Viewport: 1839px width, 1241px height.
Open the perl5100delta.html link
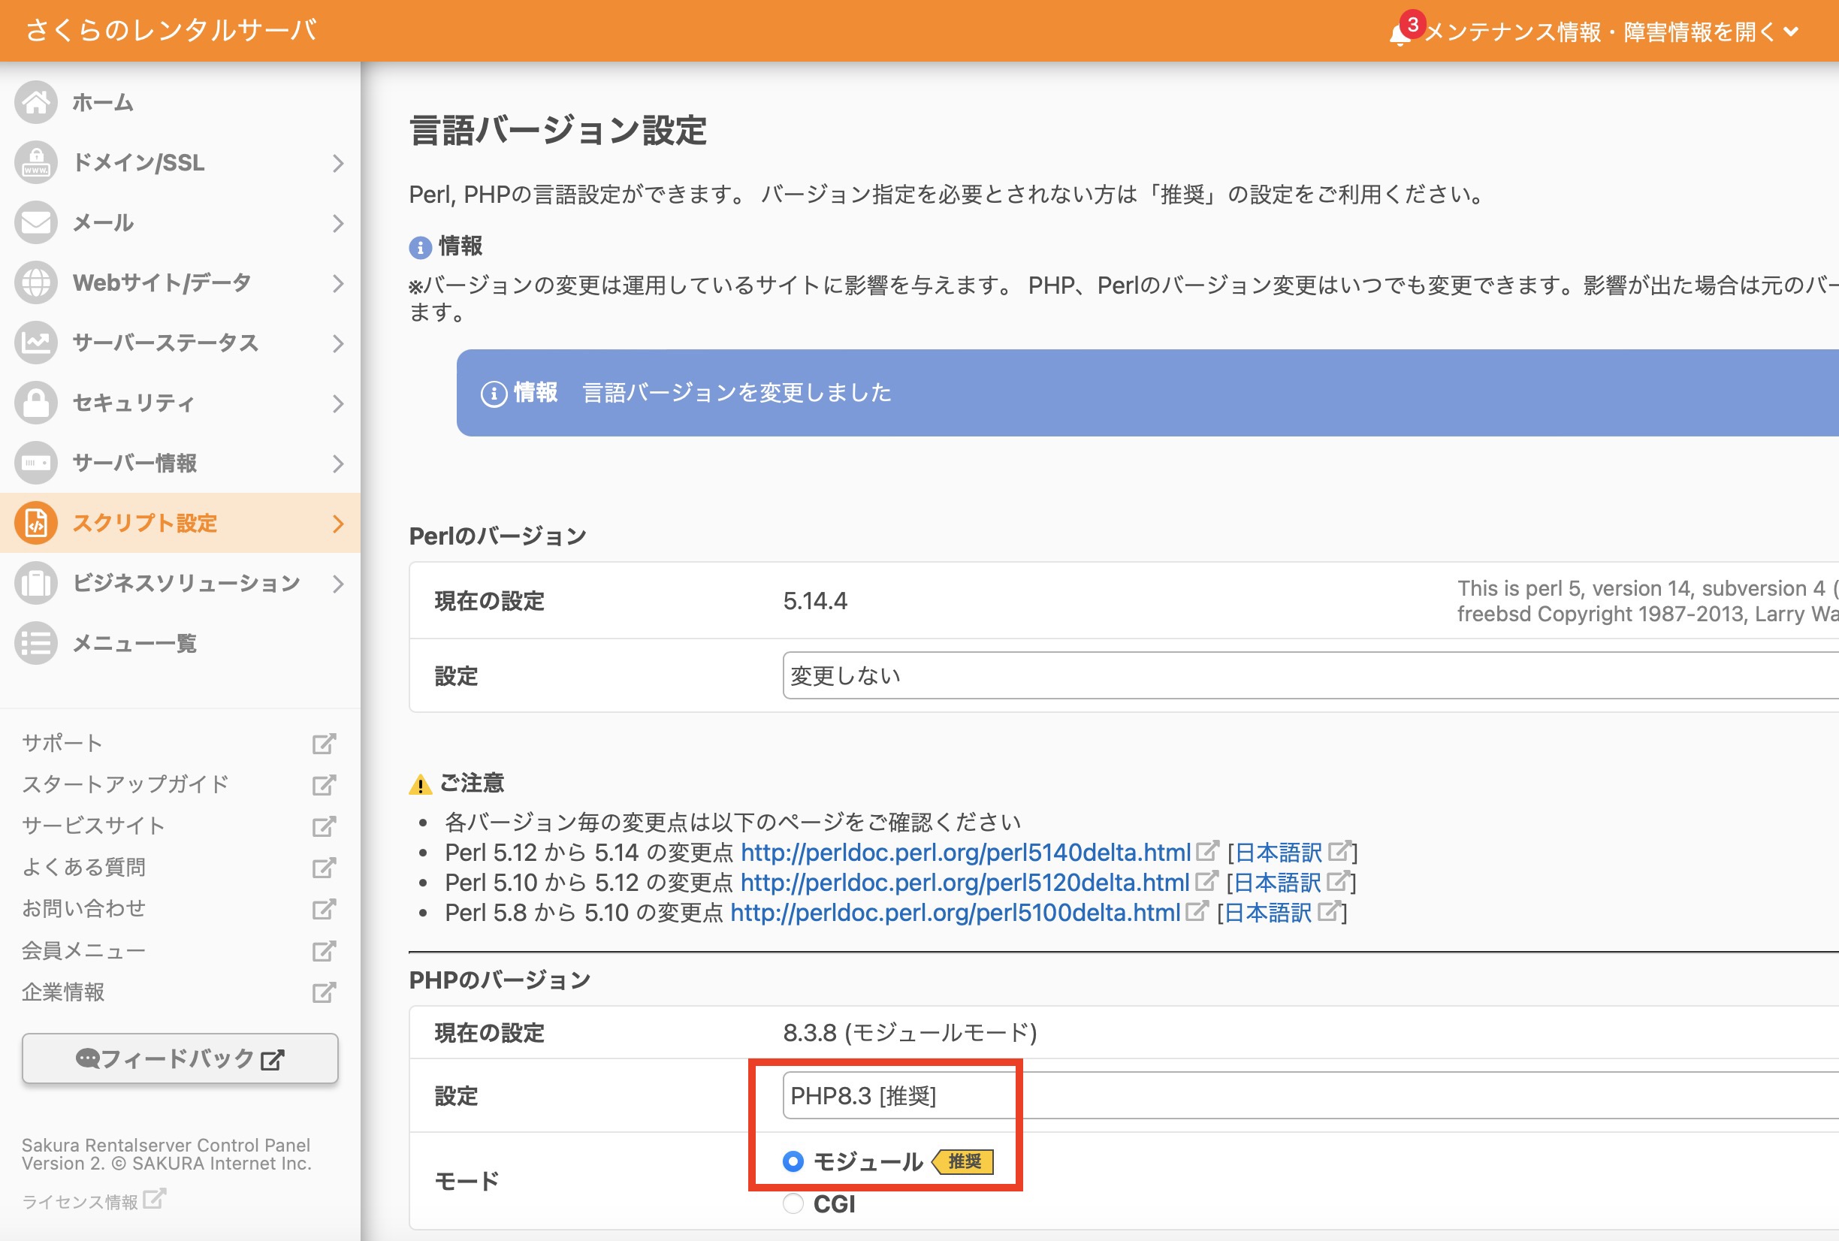coord(955,913)
